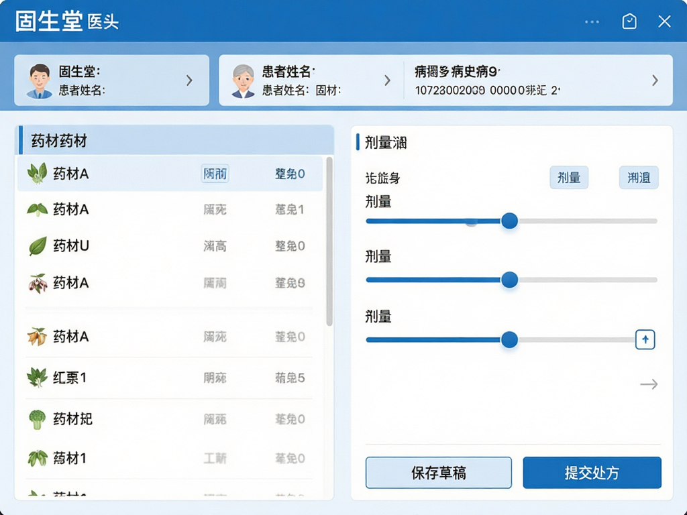Expand the 患者姓名 patient card chevron
This screenshot has width=687, height=515.
tap(387, 80)
